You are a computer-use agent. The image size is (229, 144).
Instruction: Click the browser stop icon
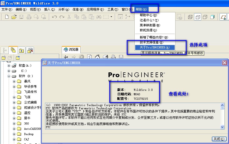click(x=81, y=57)
